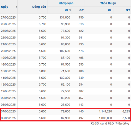Click the 6,293 negotiated value cell
The image size is (131, 126).
[126, 112]
